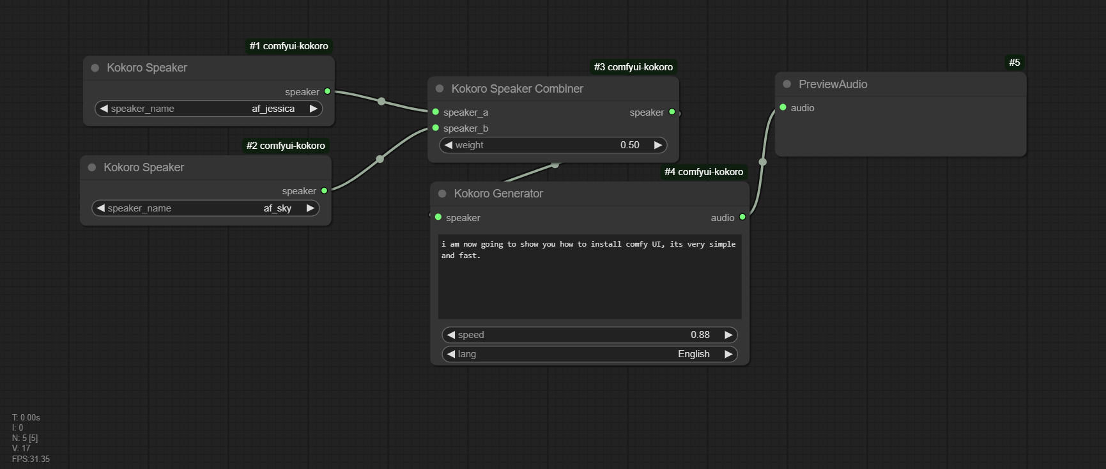Viewport: 1106px width, 469px height.
Task: Click the weight 0.50 value field
Action: (553, 145)
